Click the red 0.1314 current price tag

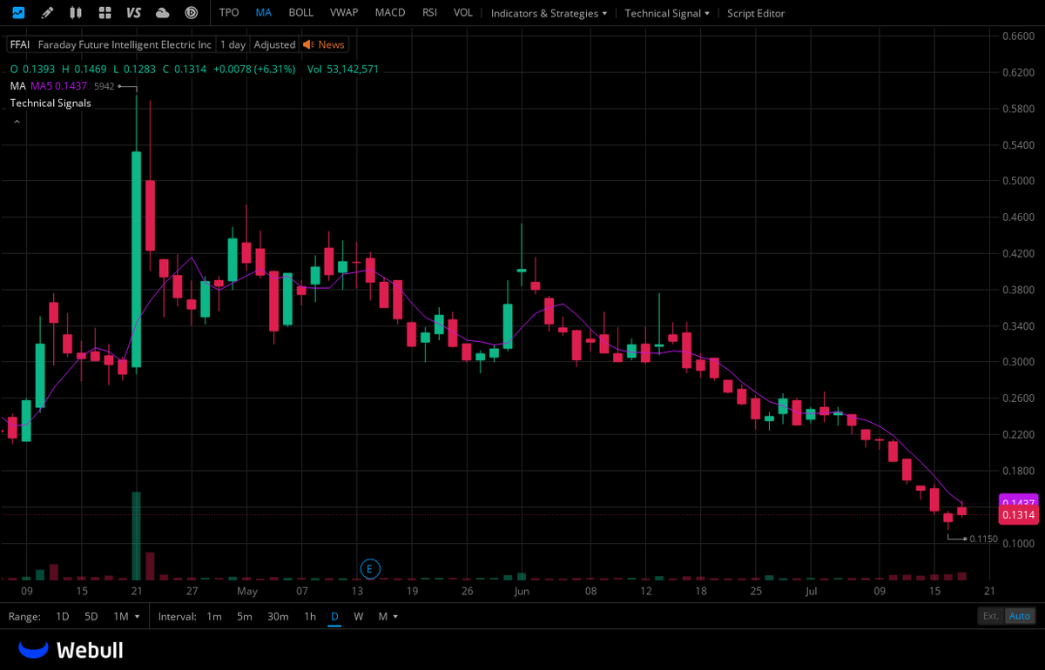[1018, 515]
